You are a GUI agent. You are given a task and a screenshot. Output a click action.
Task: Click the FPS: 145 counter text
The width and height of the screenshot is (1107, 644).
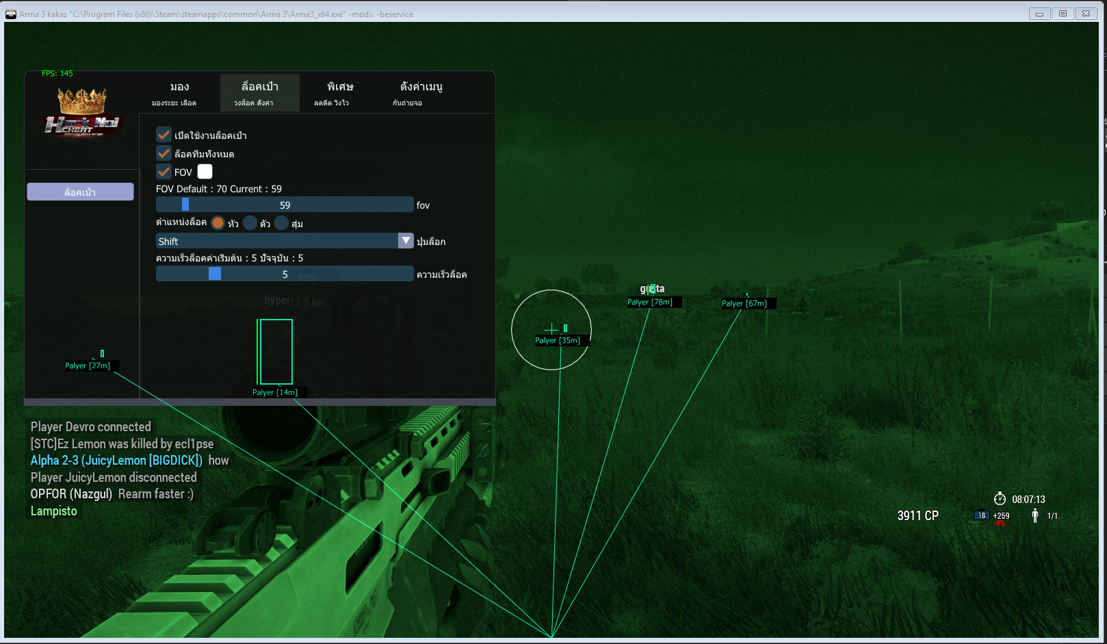(x=57, y=73)
